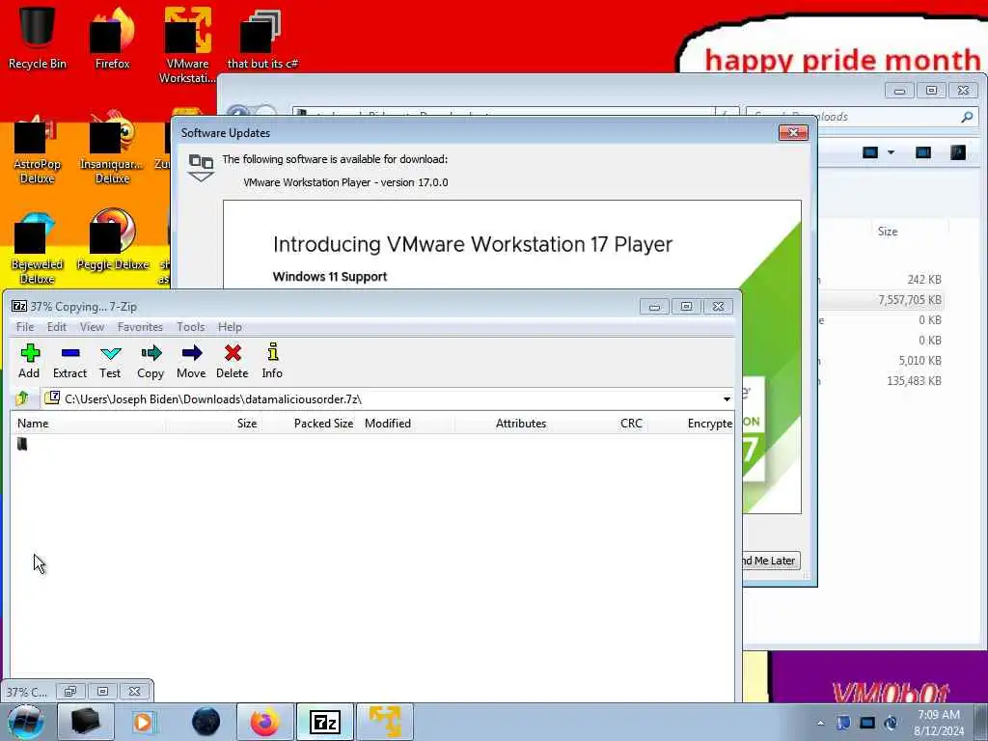
Task: Click the network monitor tray icon
Action: pyautogui.click(x=867, y=723)
